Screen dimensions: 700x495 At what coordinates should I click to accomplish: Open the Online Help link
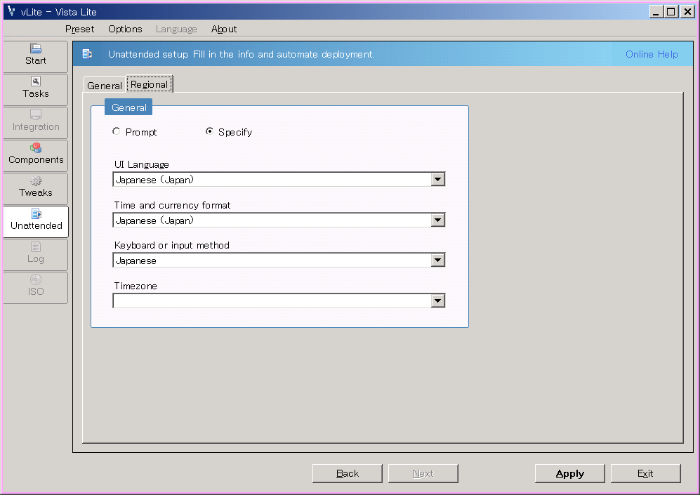point(652,54)
